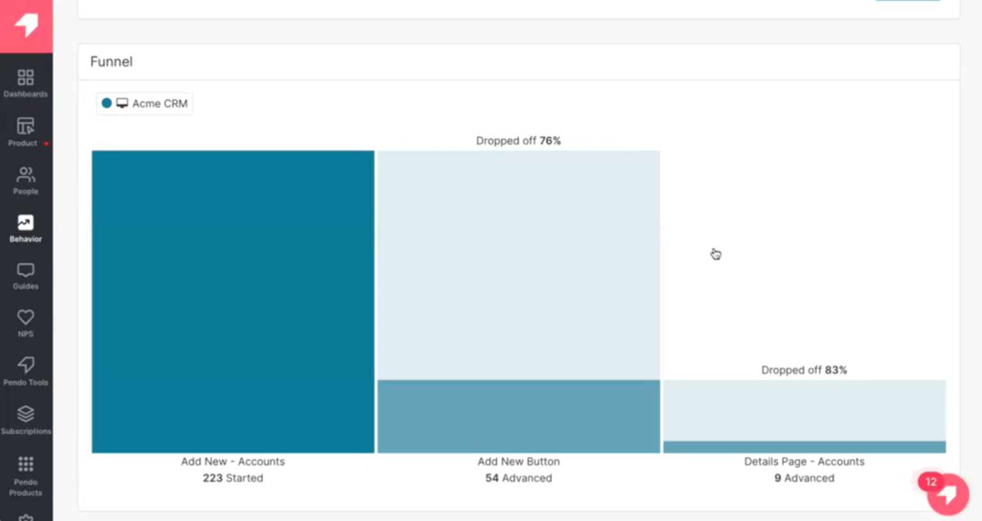Click the Pendo logo at top left

tap(26, 27)
